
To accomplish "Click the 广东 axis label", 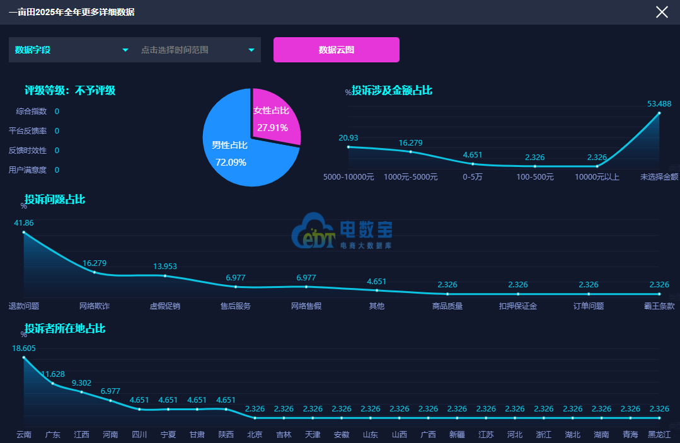I will [52, 434].
